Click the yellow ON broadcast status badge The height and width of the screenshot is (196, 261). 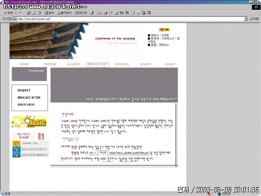coord(164,30)
